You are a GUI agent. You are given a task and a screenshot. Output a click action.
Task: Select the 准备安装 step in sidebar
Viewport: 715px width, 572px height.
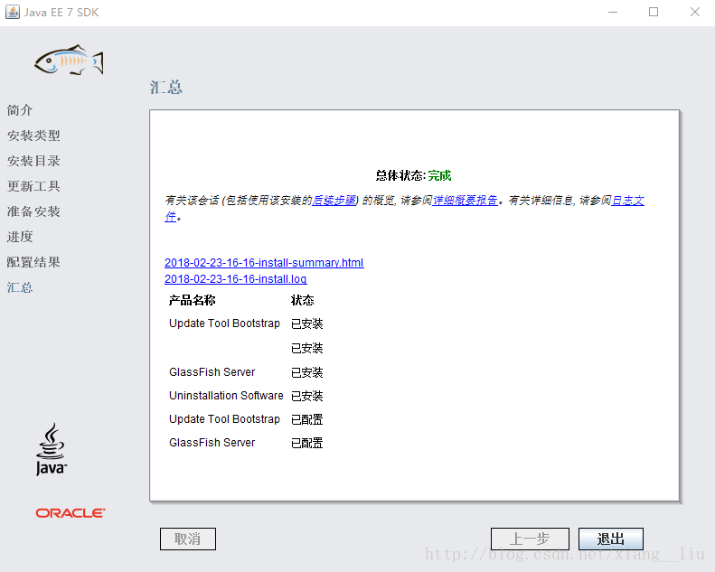click(x=33, y=211)
